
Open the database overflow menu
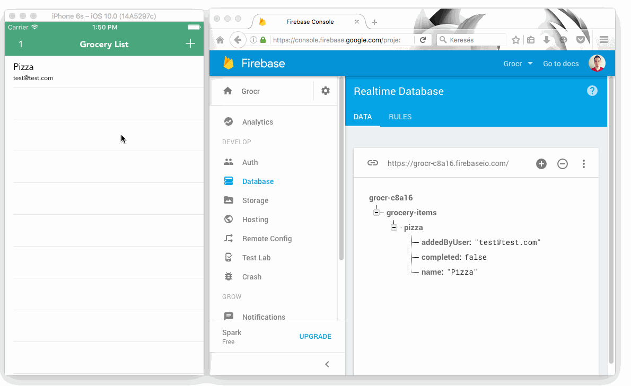(584, 164)
